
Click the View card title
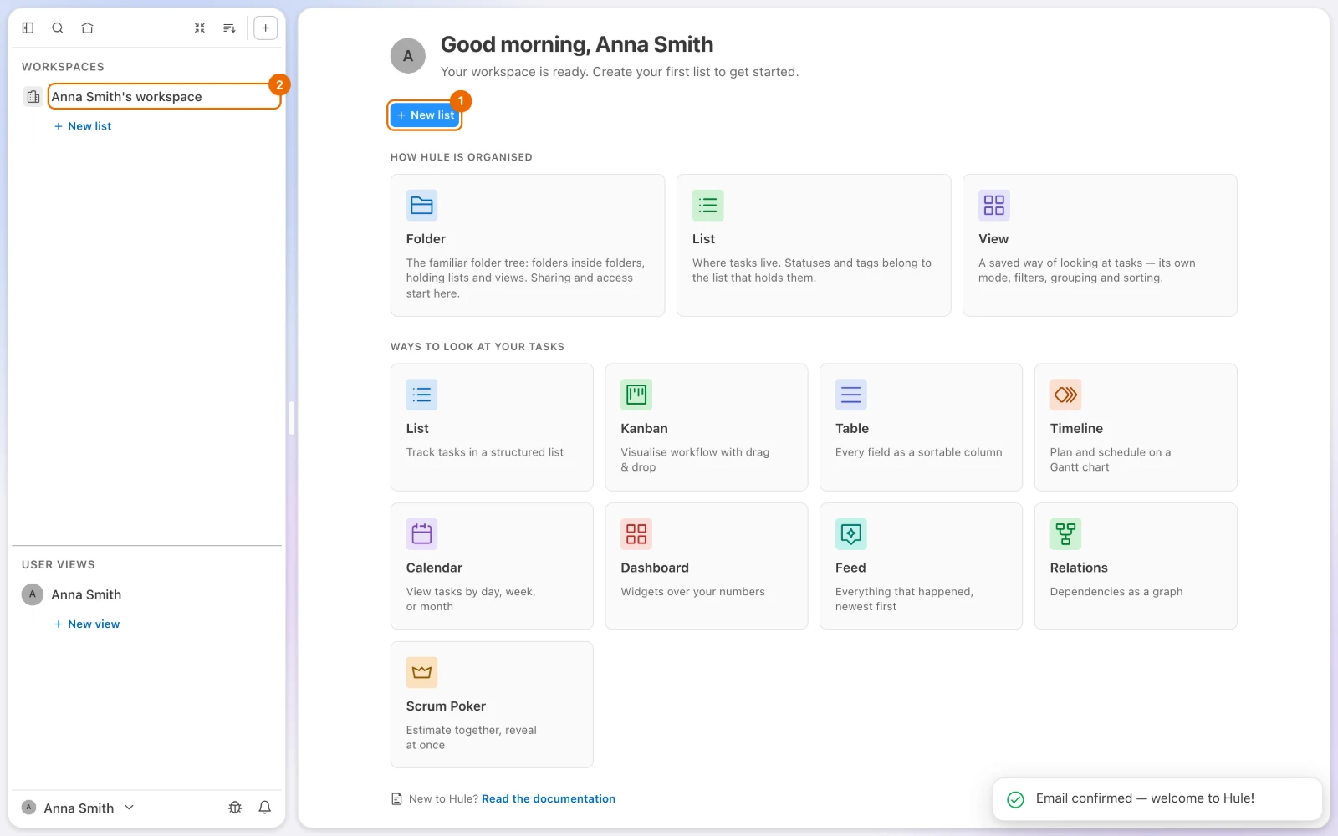(993, 239)
